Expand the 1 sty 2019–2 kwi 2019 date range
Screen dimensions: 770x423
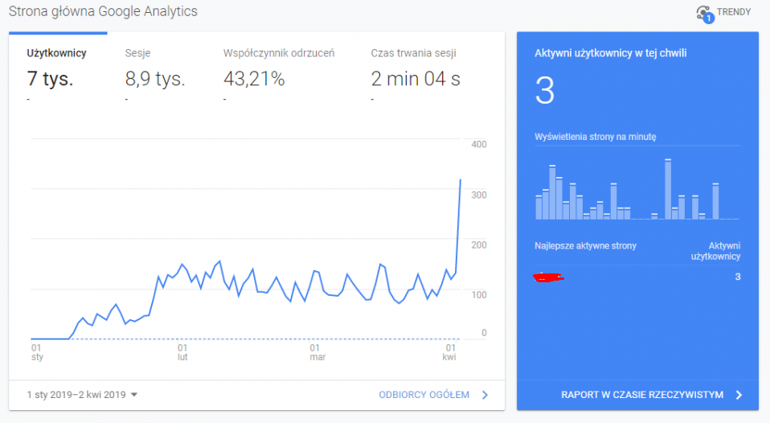click(82, 395)
